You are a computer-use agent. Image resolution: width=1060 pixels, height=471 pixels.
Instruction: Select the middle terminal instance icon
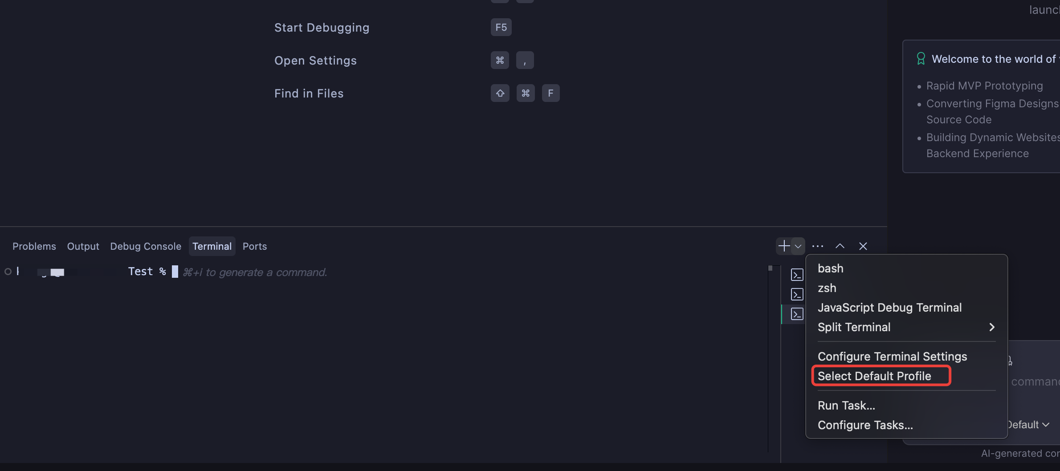tap(797, 294)
